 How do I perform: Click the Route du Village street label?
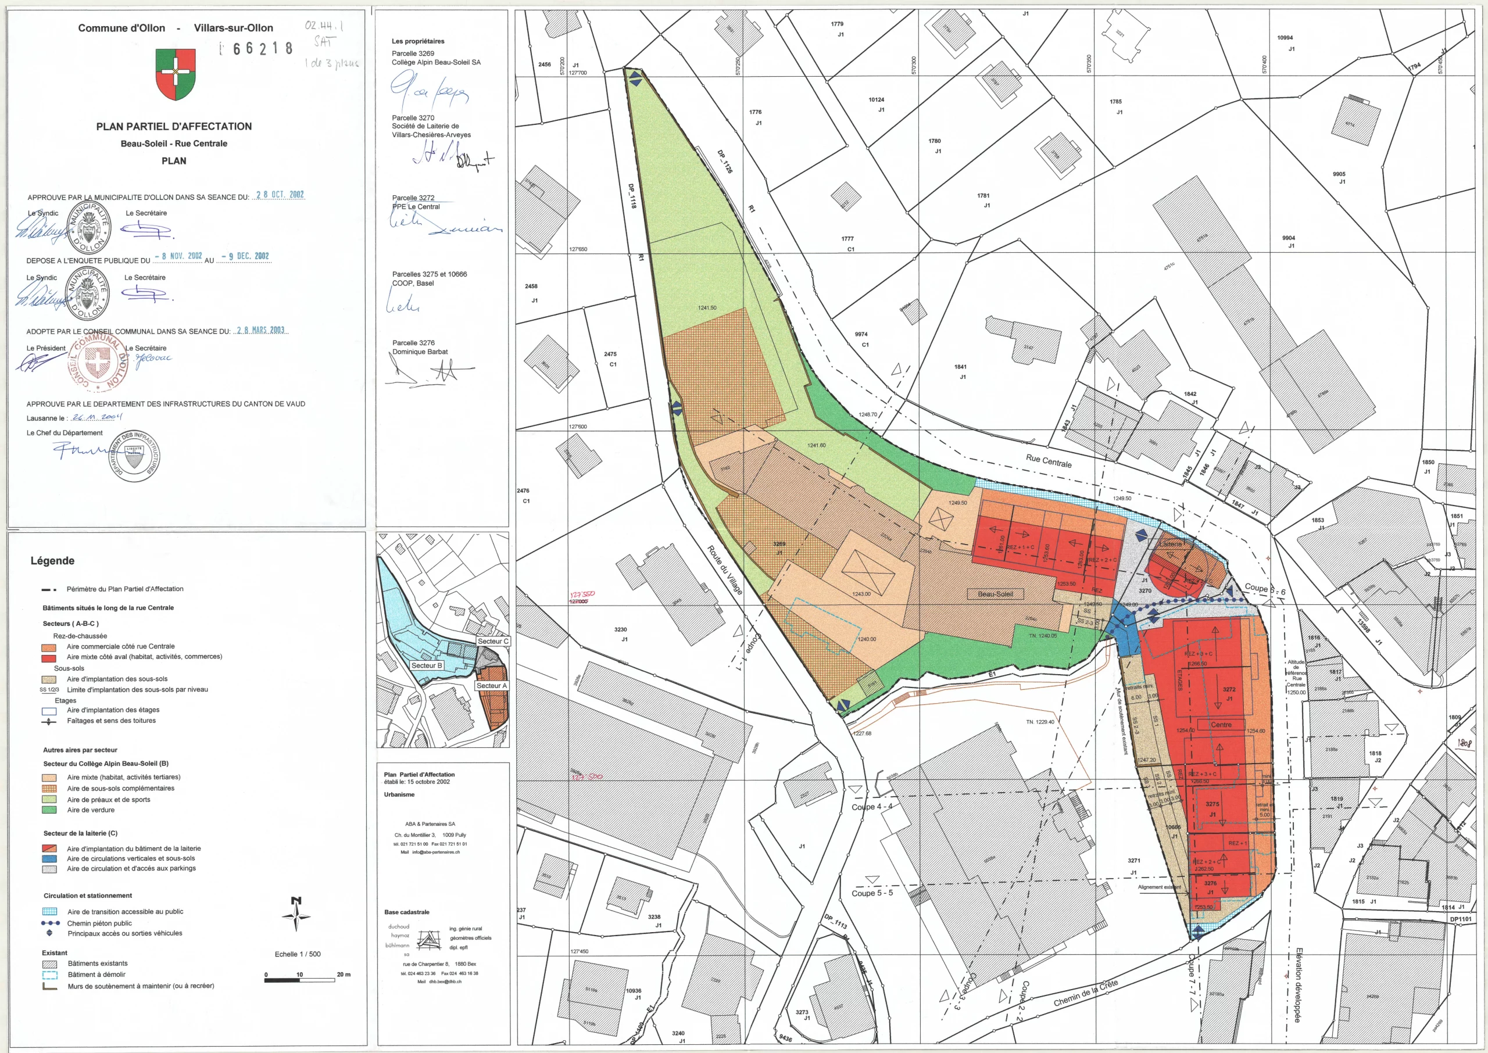(724, 570)
